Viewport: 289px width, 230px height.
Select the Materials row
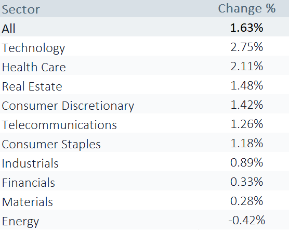point(144,200)
